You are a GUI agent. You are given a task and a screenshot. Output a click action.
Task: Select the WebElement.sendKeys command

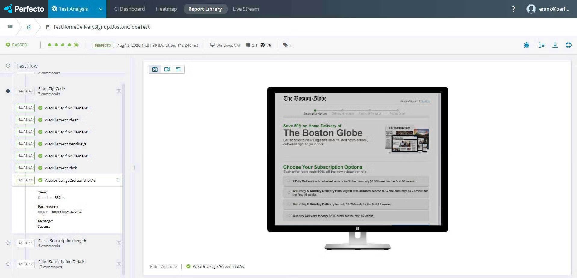(66, 144)
